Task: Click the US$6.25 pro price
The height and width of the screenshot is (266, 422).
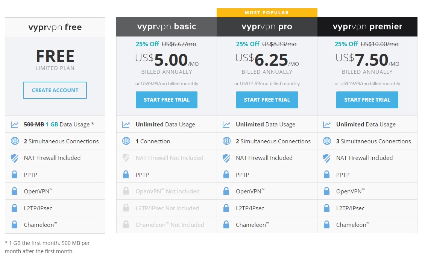Action: pyautogui.click(x=267, y=60)
